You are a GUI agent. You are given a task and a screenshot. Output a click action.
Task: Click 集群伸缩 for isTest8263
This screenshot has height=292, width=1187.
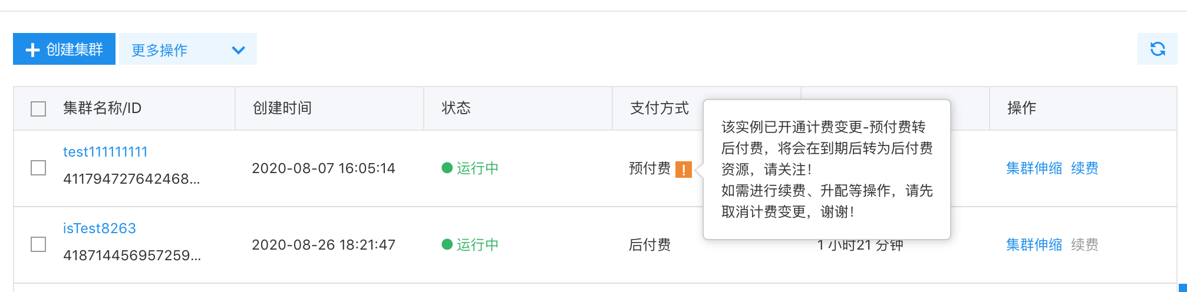[x=1034, y=245]
